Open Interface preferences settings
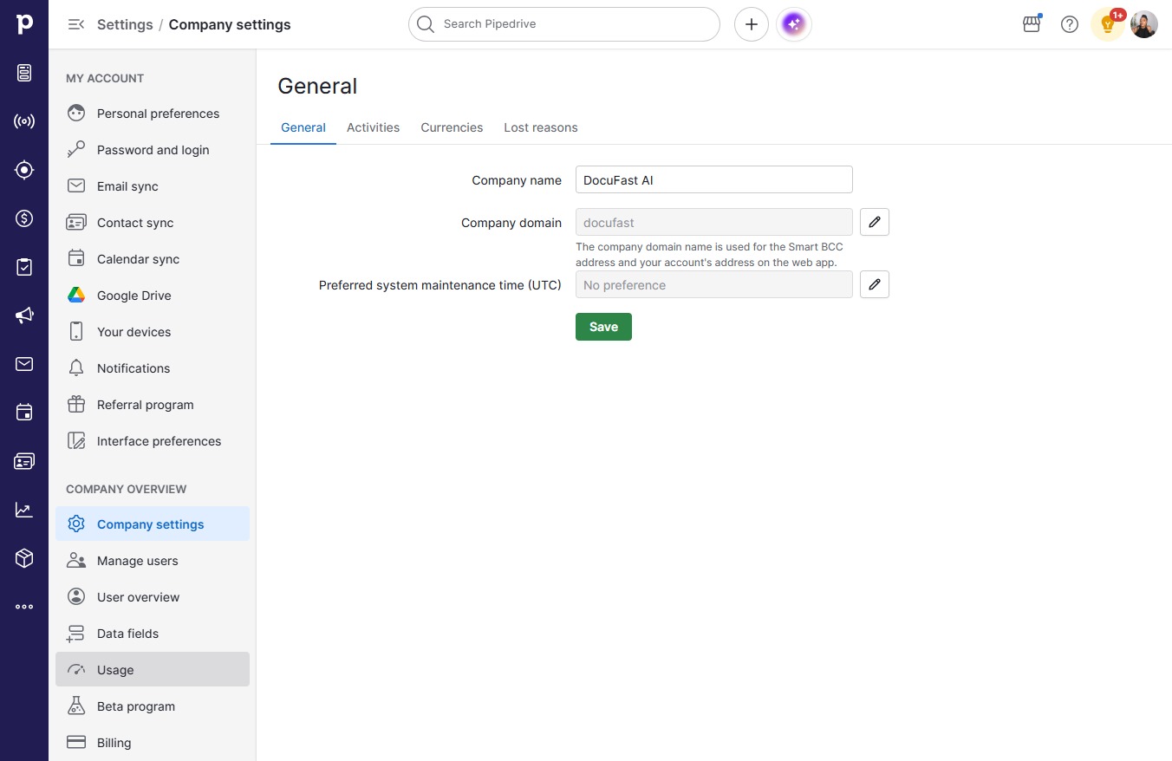The image size is (1172, 761). (153, 441)
